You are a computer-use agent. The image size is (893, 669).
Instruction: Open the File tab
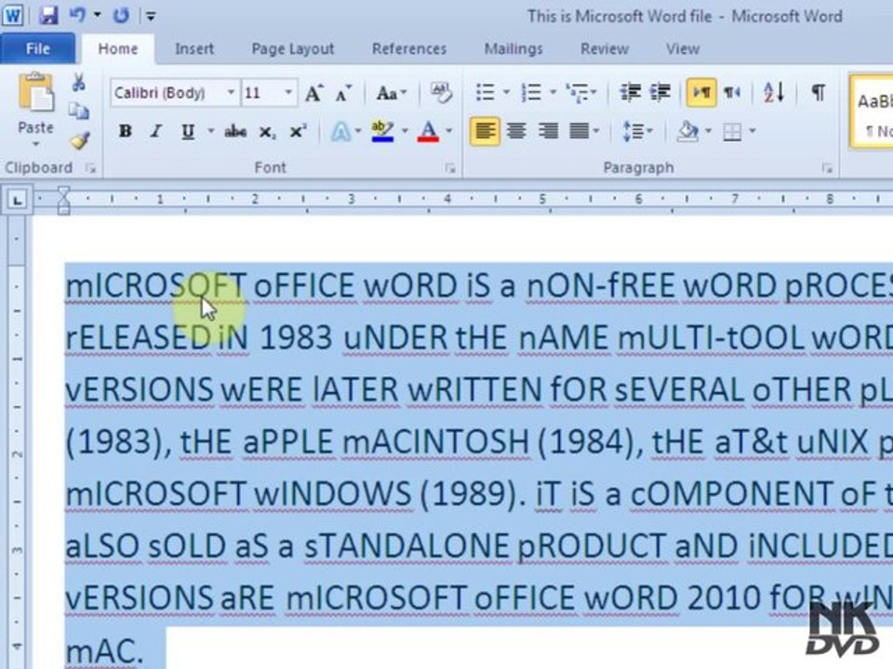[37, 49]
